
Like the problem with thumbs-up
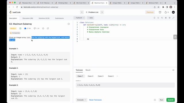25,28
